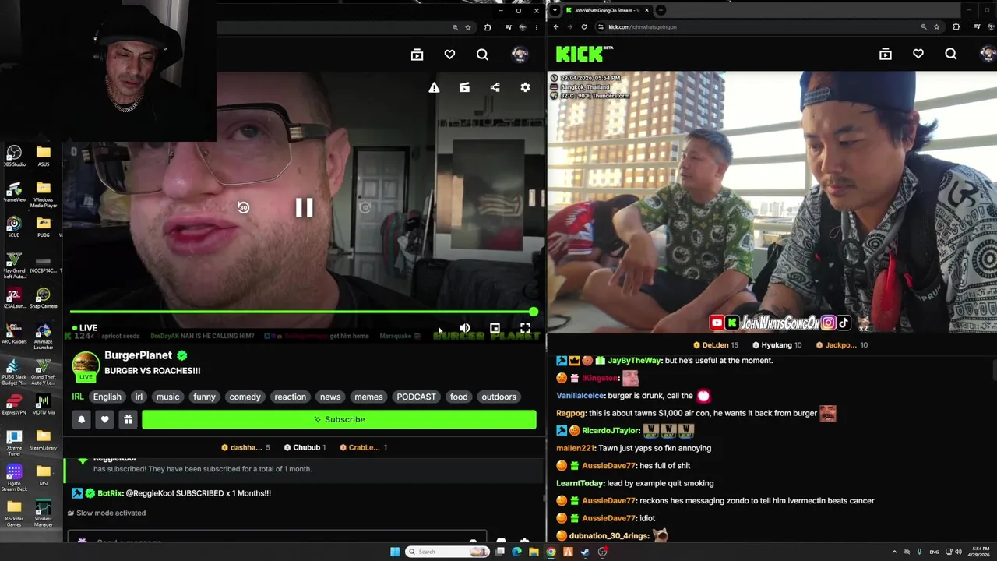Open the BurgerPlanet channel name link
The width and height of the screenshot is (997, 561).
tap(138, 355)
